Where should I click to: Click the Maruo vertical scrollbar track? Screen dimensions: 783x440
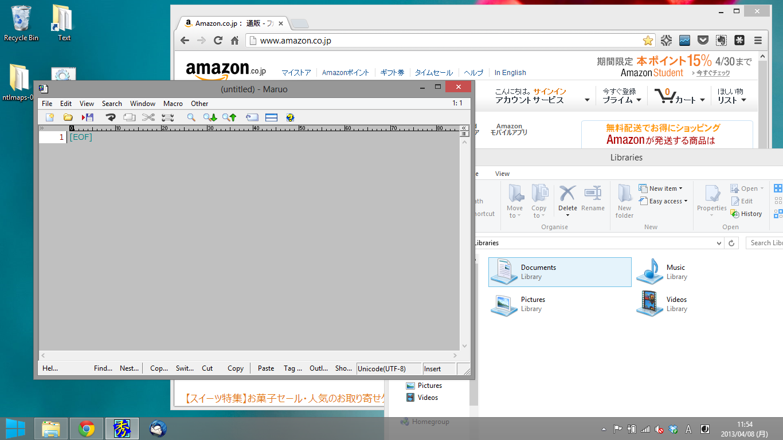click(464, 241)
